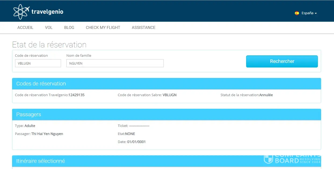Select the ASSISTANCE menu item

tap(143, 28)
